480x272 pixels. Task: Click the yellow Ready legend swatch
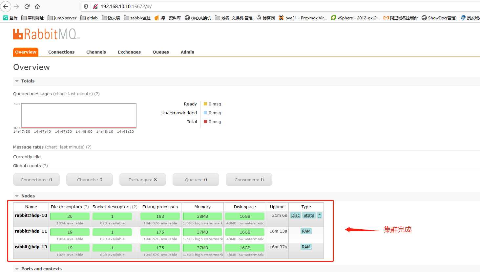pos(205,104)
